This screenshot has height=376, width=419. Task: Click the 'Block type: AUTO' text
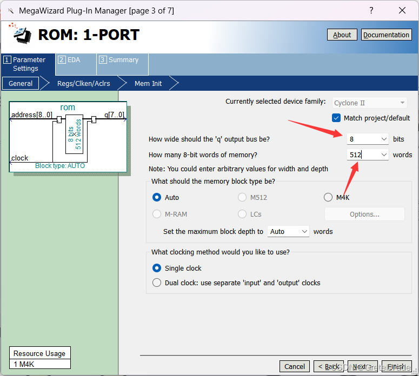coord(60,166)
